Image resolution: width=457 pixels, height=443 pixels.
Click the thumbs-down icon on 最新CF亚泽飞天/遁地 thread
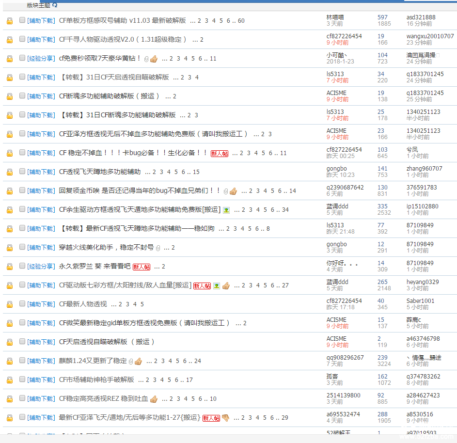point(225,418)
